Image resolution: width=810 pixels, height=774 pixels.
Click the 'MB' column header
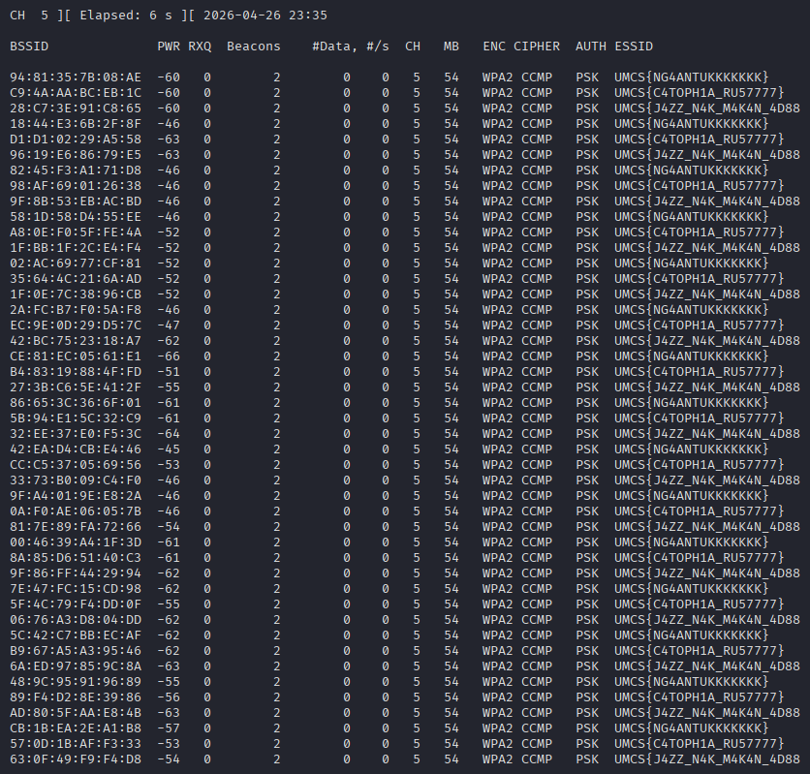pyautogui.click(x=451, y=46)
